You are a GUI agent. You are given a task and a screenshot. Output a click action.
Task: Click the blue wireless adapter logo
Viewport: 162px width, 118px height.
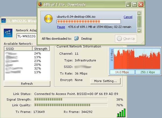(x=8, y=33)
